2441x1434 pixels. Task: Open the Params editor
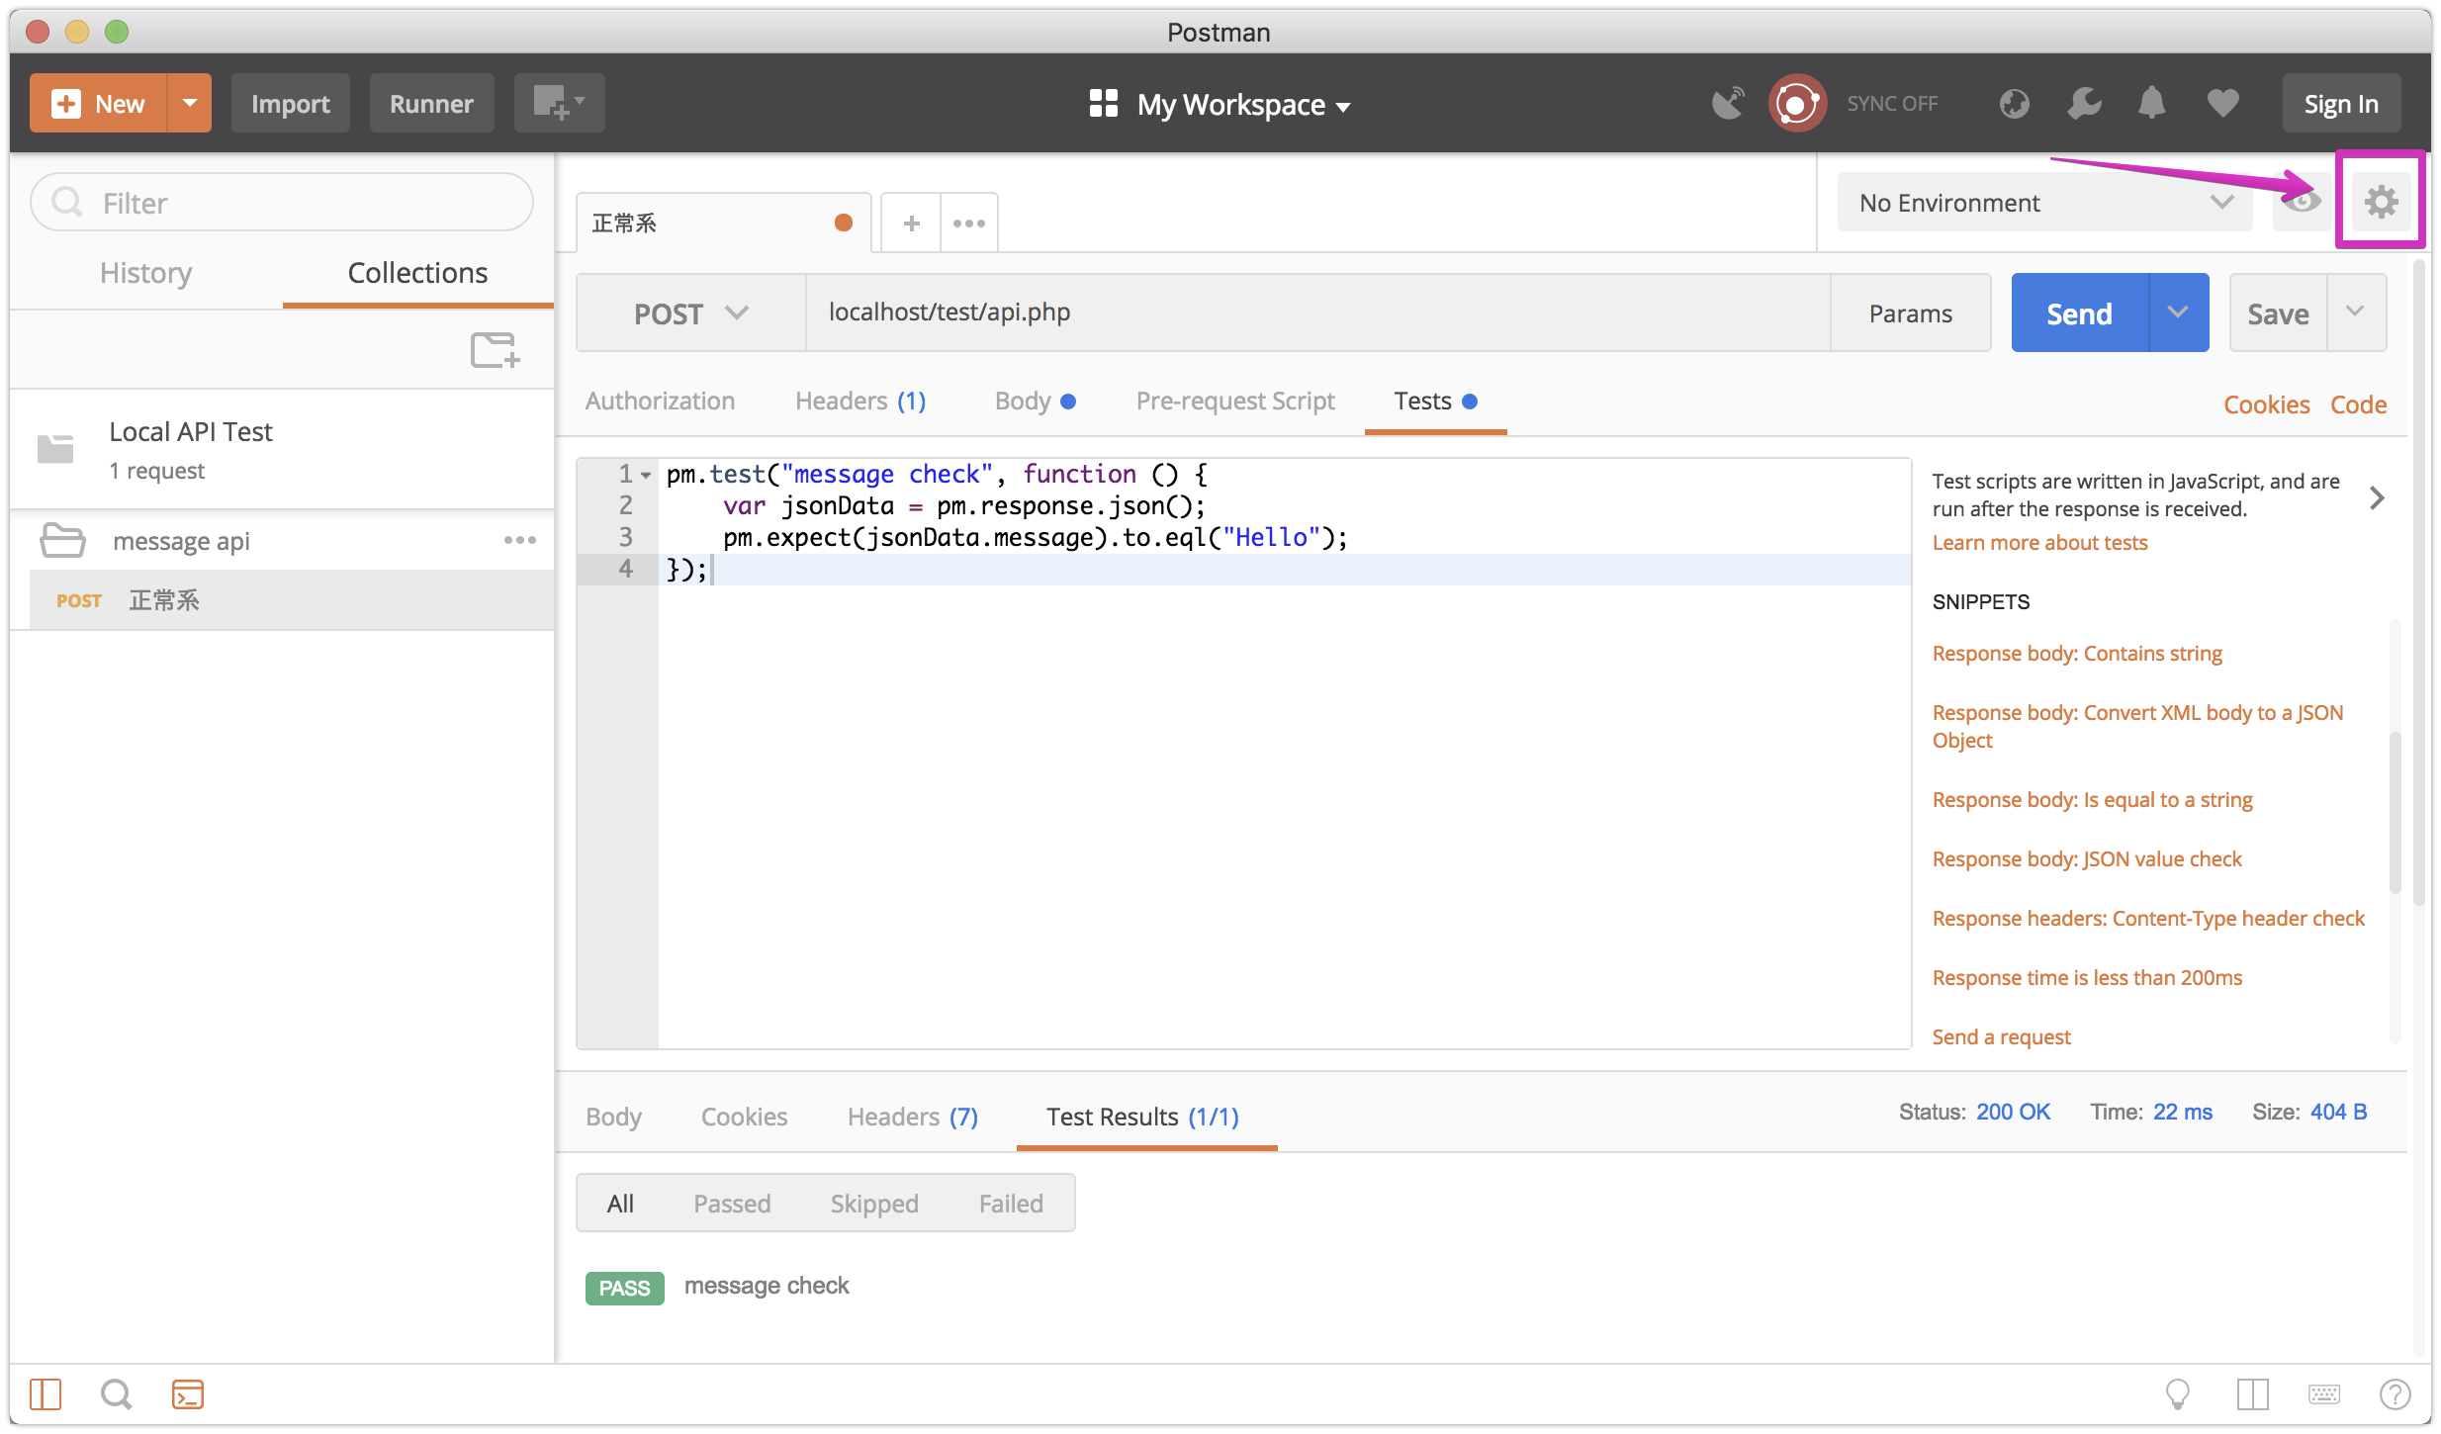(x=1910, y=313)
